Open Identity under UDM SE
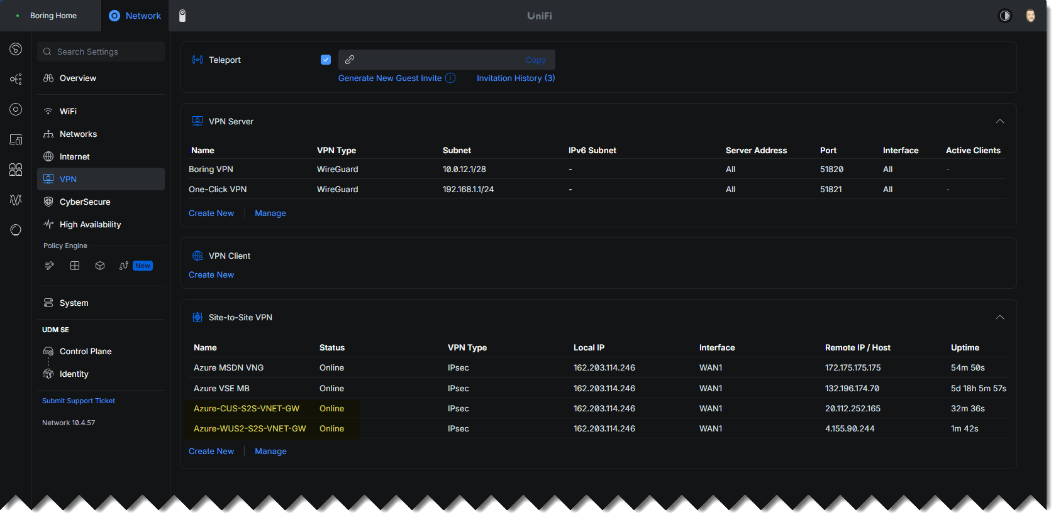1056x520 pixels. point(101,374)
